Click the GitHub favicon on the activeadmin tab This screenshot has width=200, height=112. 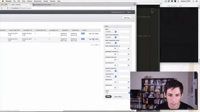point(34,5)
